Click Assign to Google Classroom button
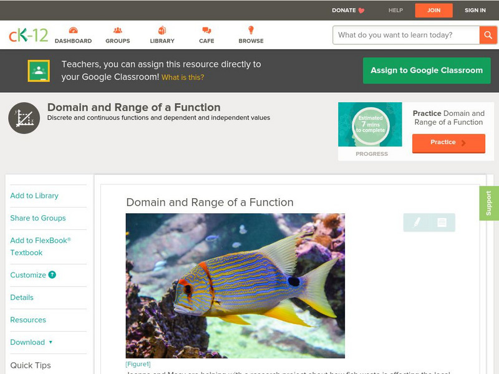The width and height of the screenshot is (499, 374). coord(427,70)
